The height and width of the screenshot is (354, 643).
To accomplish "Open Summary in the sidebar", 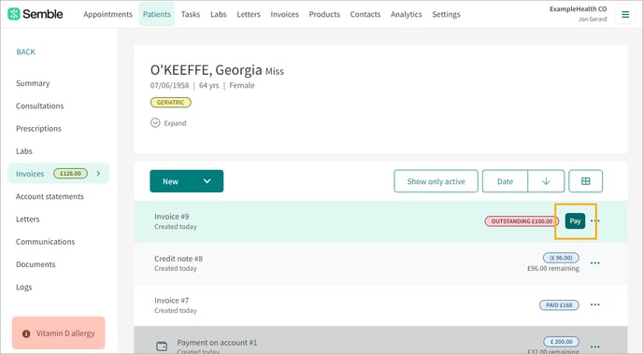I will pos(33,83).
